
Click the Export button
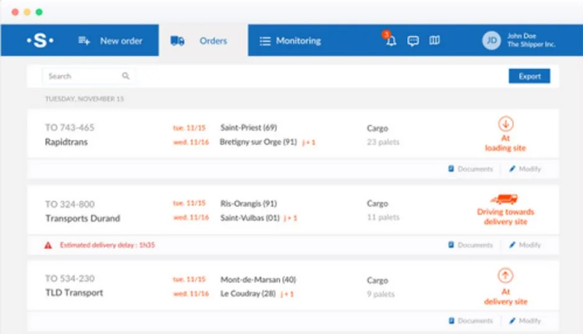point(530,77)
